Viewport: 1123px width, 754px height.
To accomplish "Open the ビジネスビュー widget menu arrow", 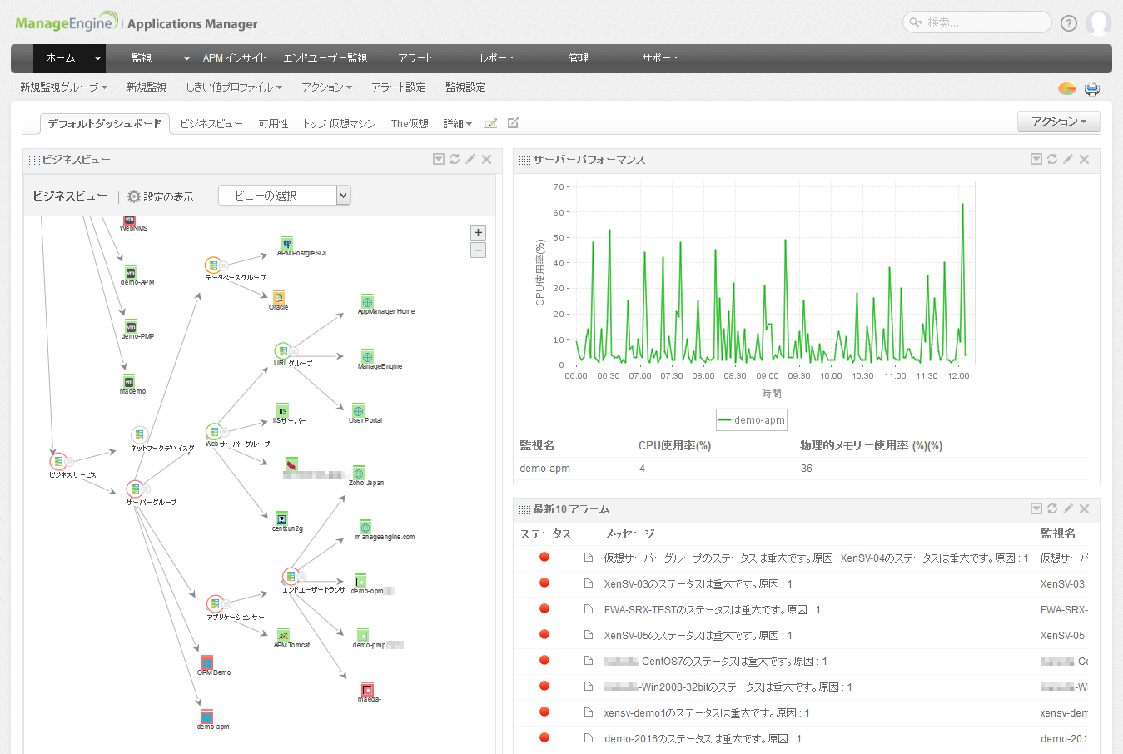I will click(x=439, y=159).
